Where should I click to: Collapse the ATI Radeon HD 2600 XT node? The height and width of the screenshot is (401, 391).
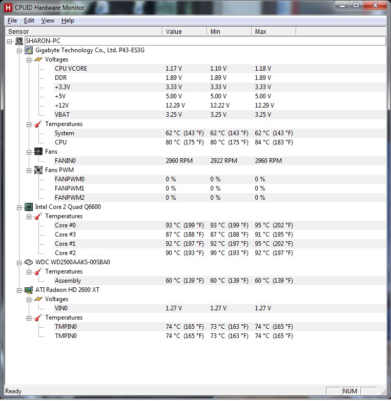19,290
